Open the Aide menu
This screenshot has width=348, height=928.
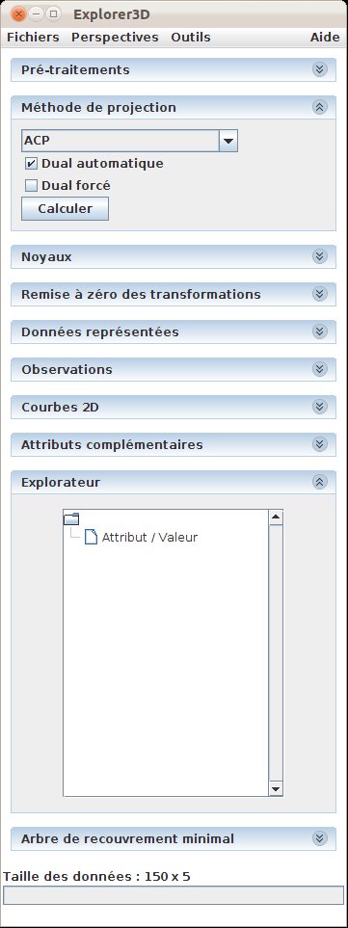coord(325,38)
